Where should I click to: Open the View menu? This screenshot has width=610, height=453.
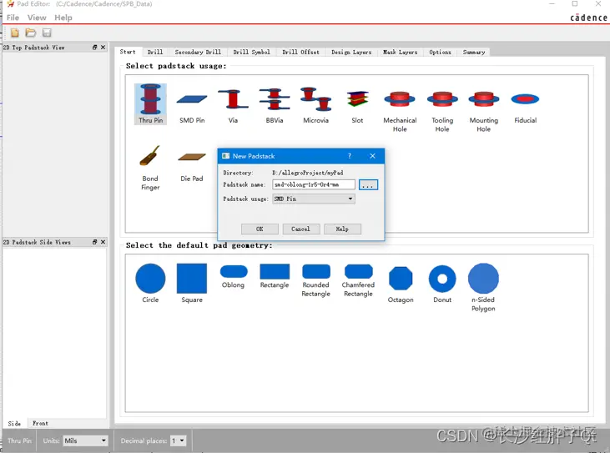tap(37, 18)
